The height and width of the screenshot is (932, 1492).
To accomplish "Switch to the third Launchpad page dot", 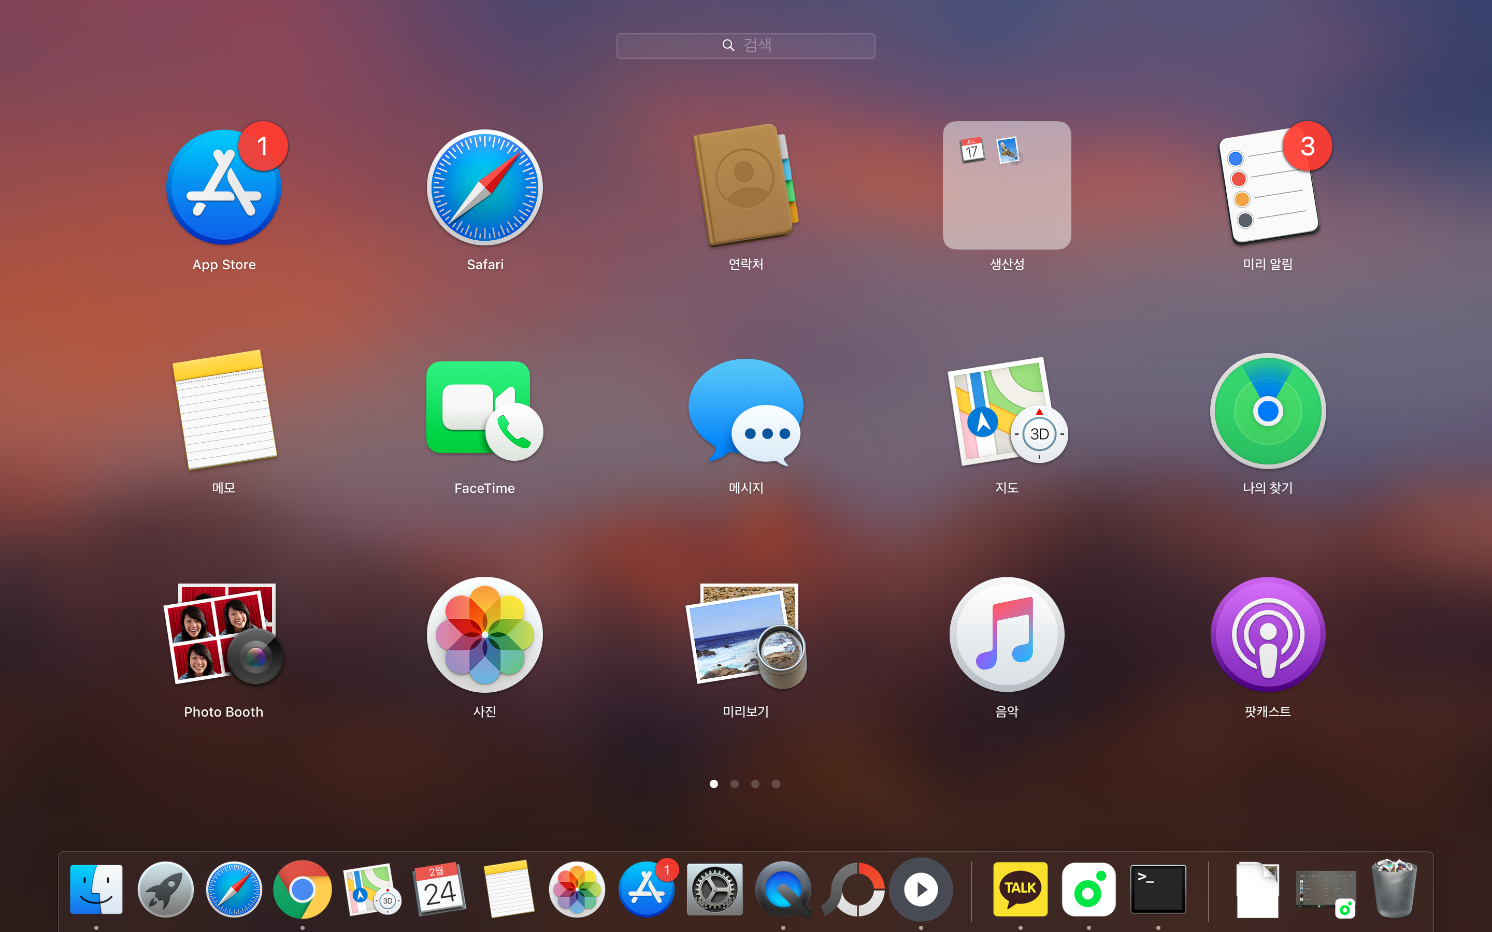I will pyautogui.click(x=755, y=784).
